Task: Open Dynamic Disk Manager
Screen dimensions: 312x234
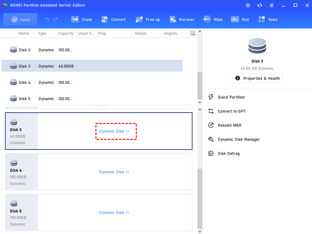Action: click(239, 140)
